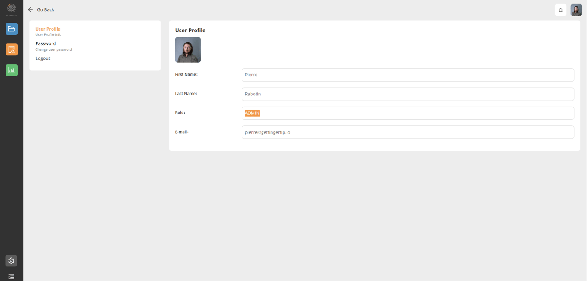Focus the First Name field containing Pierre
587x281 pixels.
pos(408,75)
